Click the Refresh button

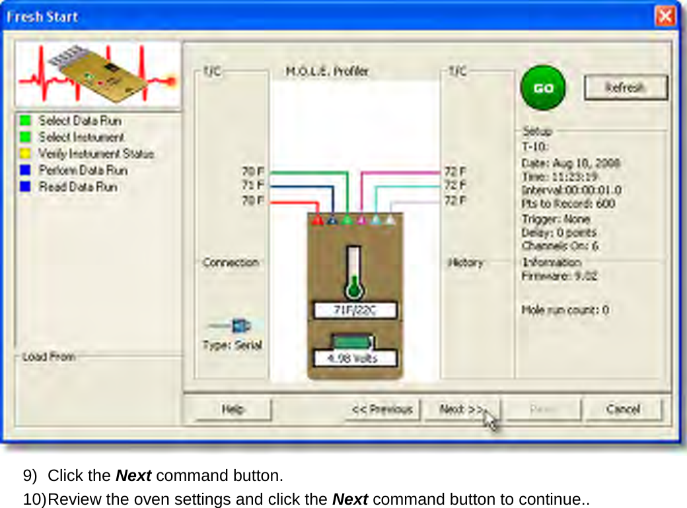coord(626,88)
